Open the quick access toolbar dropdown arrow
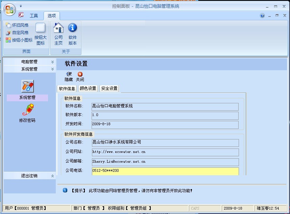The width and height of the screenshot is (290, 214). [21, 6]
